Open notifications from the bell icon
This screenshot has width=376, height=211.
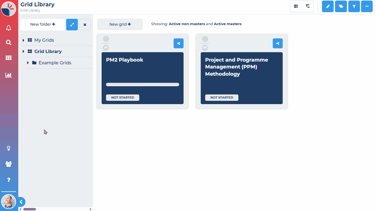point(9,28)
